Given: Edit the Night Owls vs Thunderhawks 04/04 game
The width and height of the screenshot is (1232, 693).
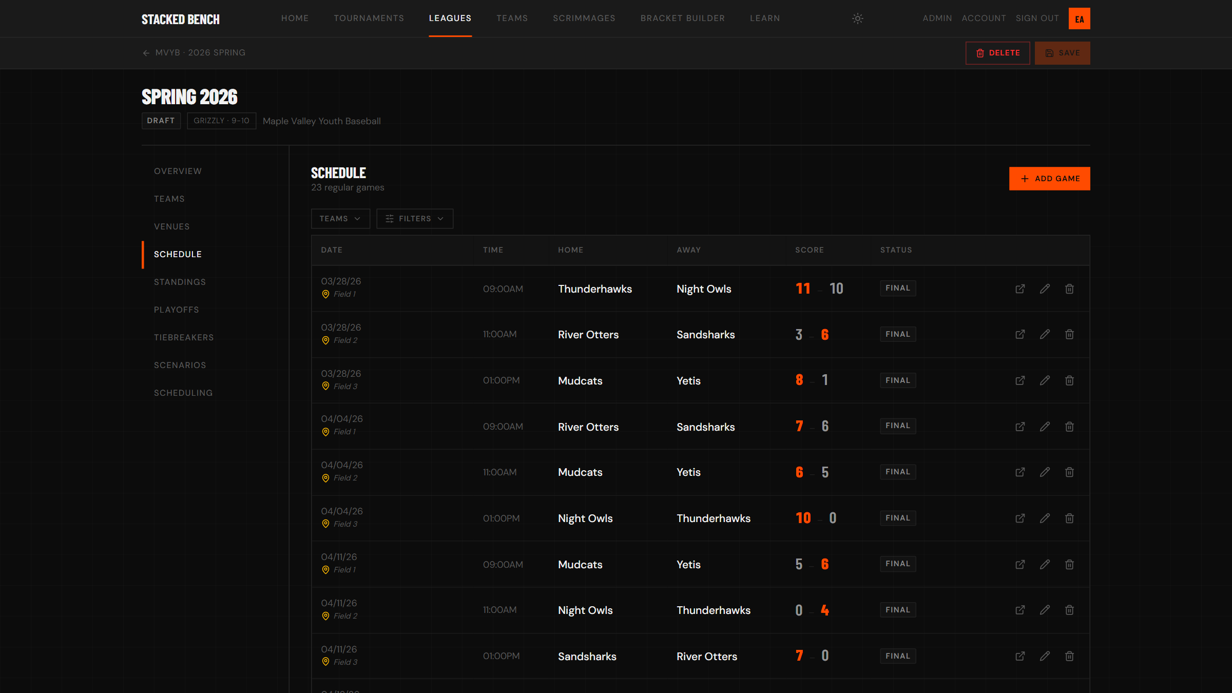Looking at the screenshot, I should 1045,518.
